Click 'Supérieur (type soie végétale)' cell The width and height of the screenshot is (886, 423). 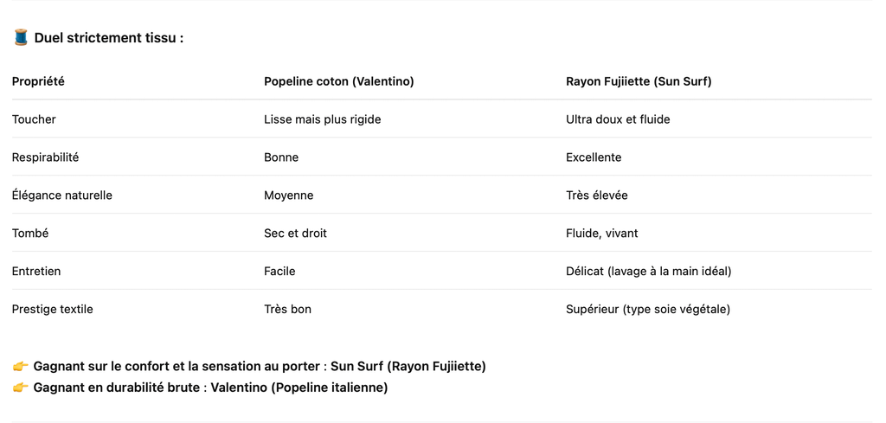648,310
